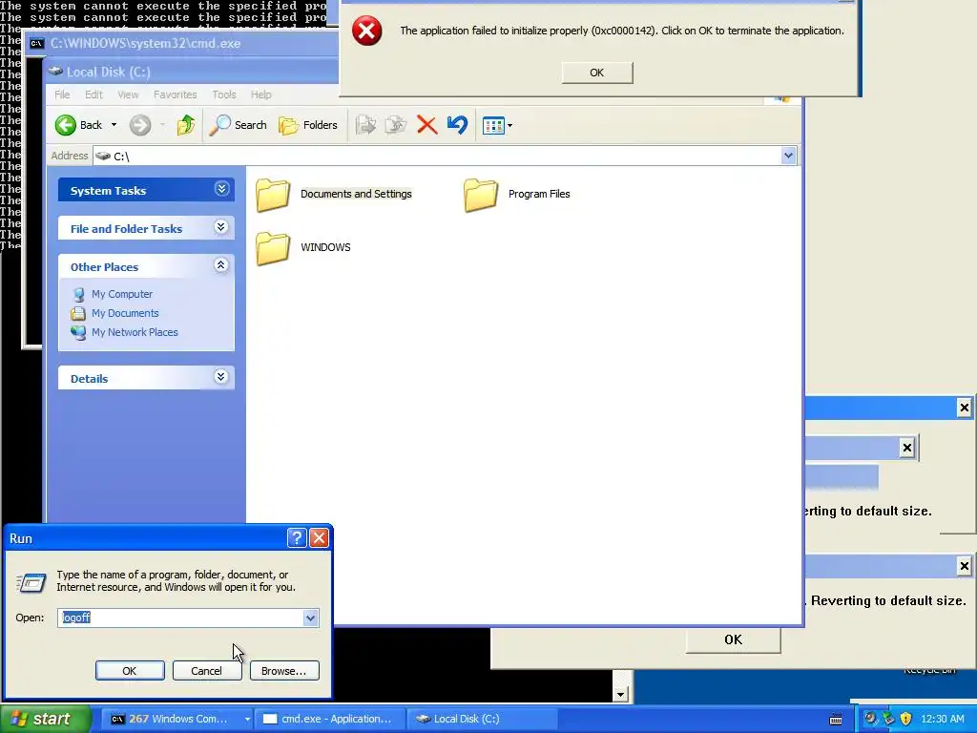The image size is (977, 733).
Task: Select the WINDOWS folder icon
Action: click(273, 248)
